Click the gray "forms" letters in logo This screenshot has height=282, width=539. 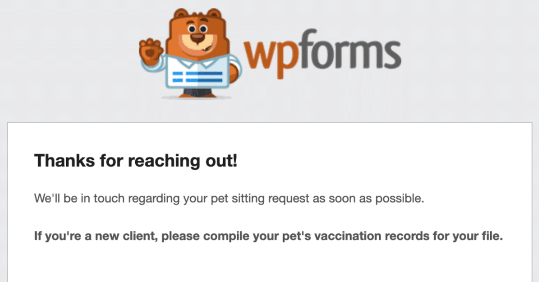[x=349, y=49]
